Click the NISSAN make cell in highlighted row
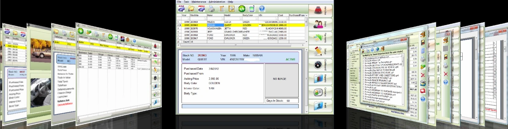Screen dimensions: 508x129 click(x=215, y=25)
